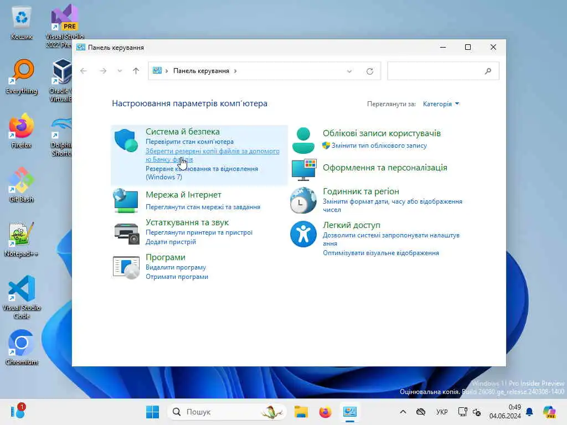Go back with the left arrow button
The width and height of the screenshot is (567, 425).
84,71
